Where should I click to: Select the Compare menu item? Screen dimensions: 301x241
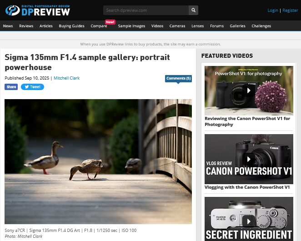click(x=99, y=26)
